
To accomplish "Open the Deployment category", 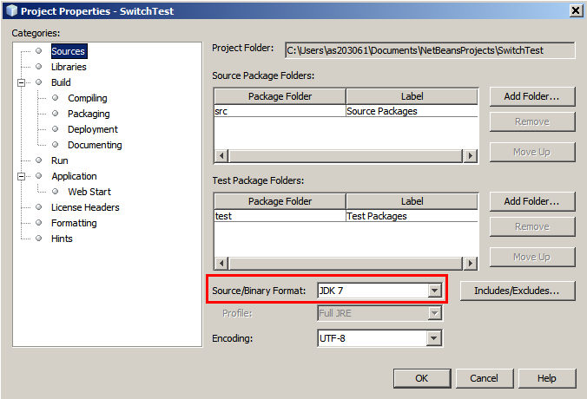I will (92, 129).
